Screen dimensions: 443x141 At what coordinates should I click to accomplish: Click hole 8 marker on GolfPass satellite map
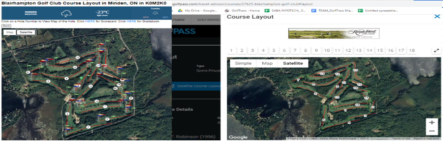pyautogui.click(x=314, y=84)
